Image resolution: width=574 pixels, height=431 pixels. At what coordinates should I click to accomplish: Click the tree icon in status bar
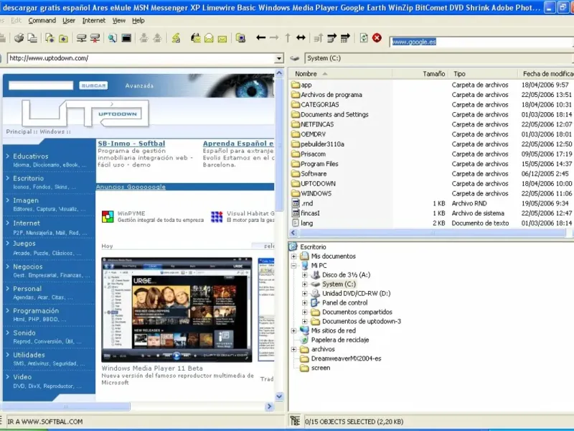295,421
